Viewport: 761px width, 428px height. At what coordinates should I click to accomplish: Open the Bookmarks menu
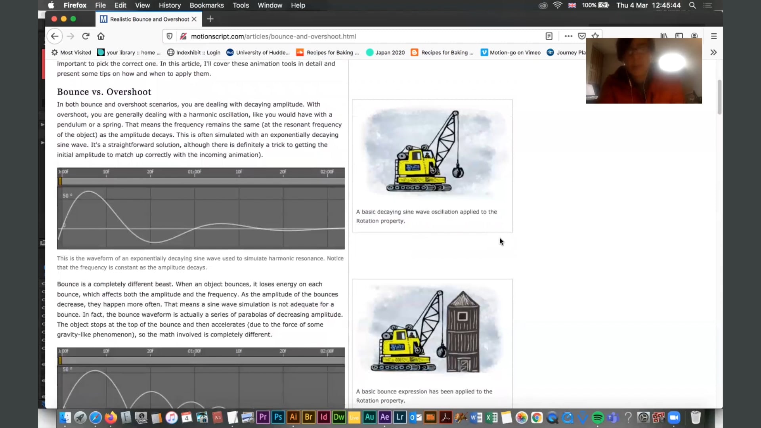(x=207, y=5)
